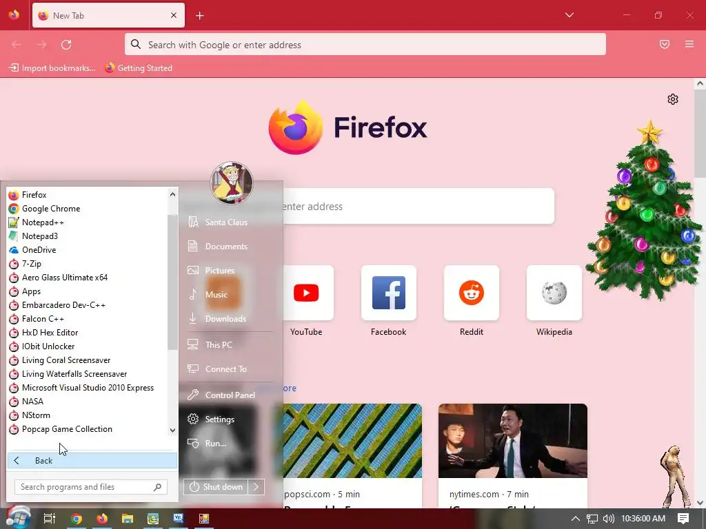
Task: Click the search field on the new tab page
Action: point(418,207)
